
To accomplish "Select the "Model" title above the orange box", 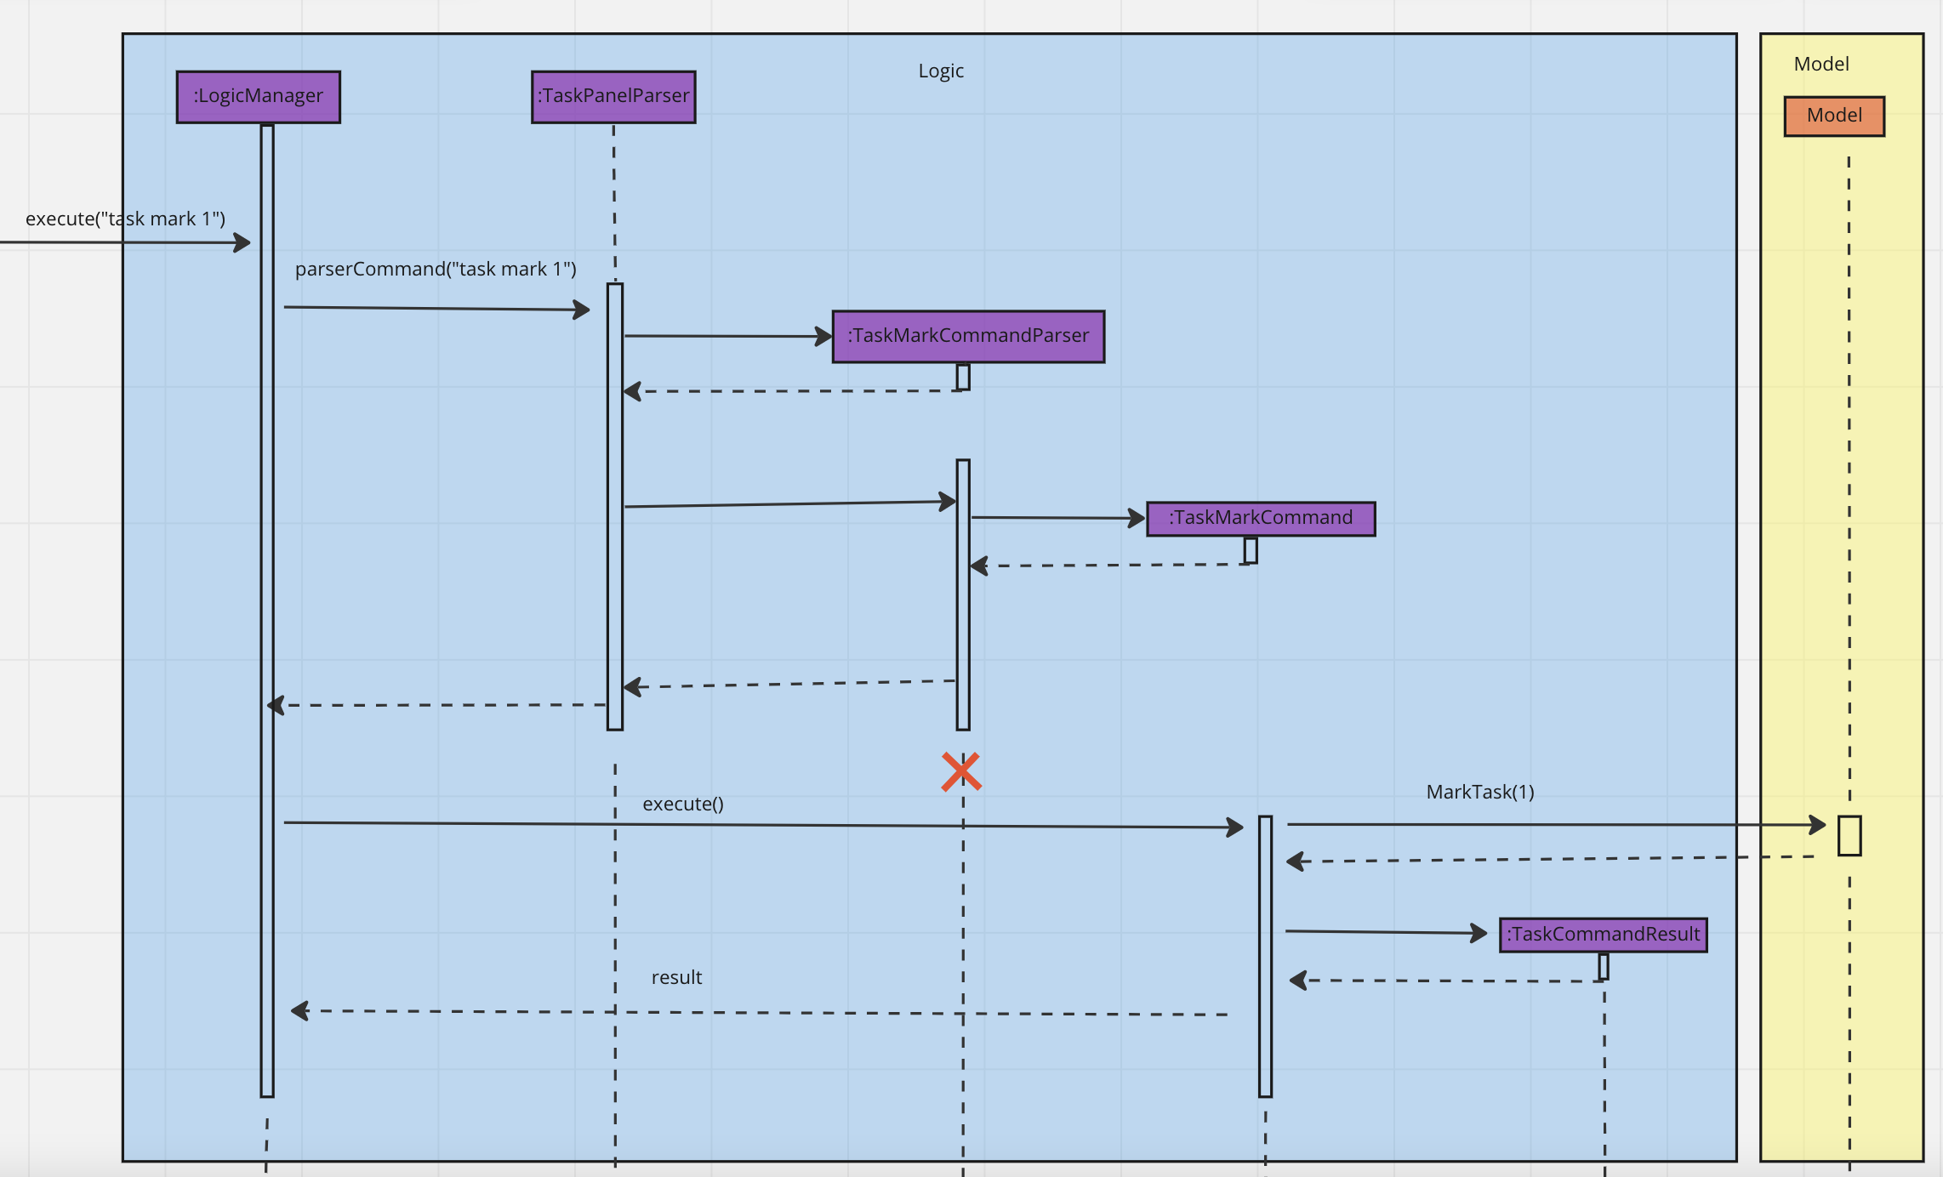I will click(x=1821, y=64).
